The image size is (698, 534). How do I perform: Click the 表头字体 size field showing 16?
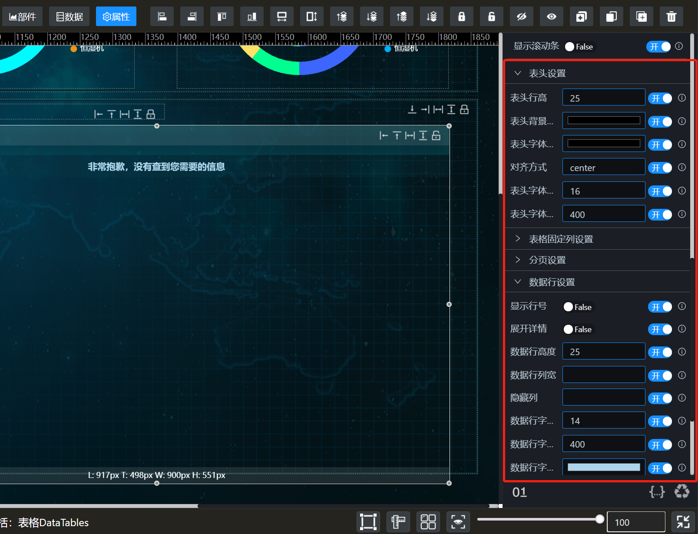pos(604,190)
